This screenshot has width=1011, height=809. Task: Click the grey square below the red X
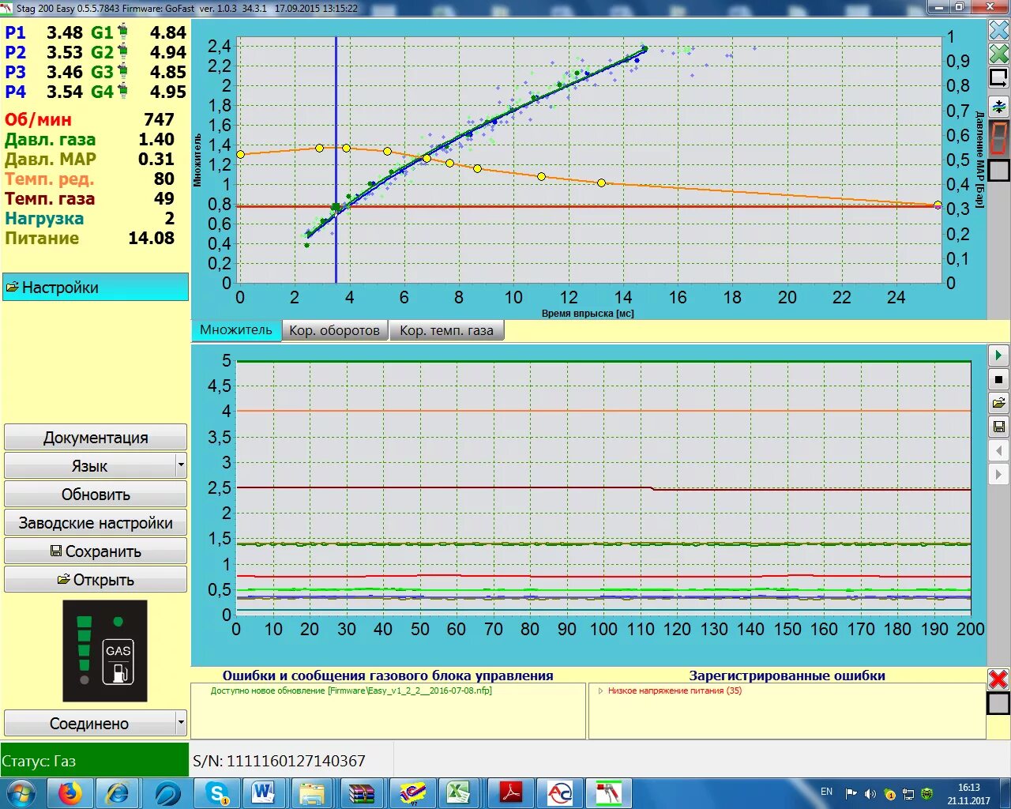[x=998, y=703]
